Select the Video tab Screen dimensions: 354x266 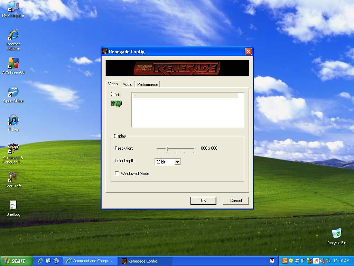coord(113,84)
